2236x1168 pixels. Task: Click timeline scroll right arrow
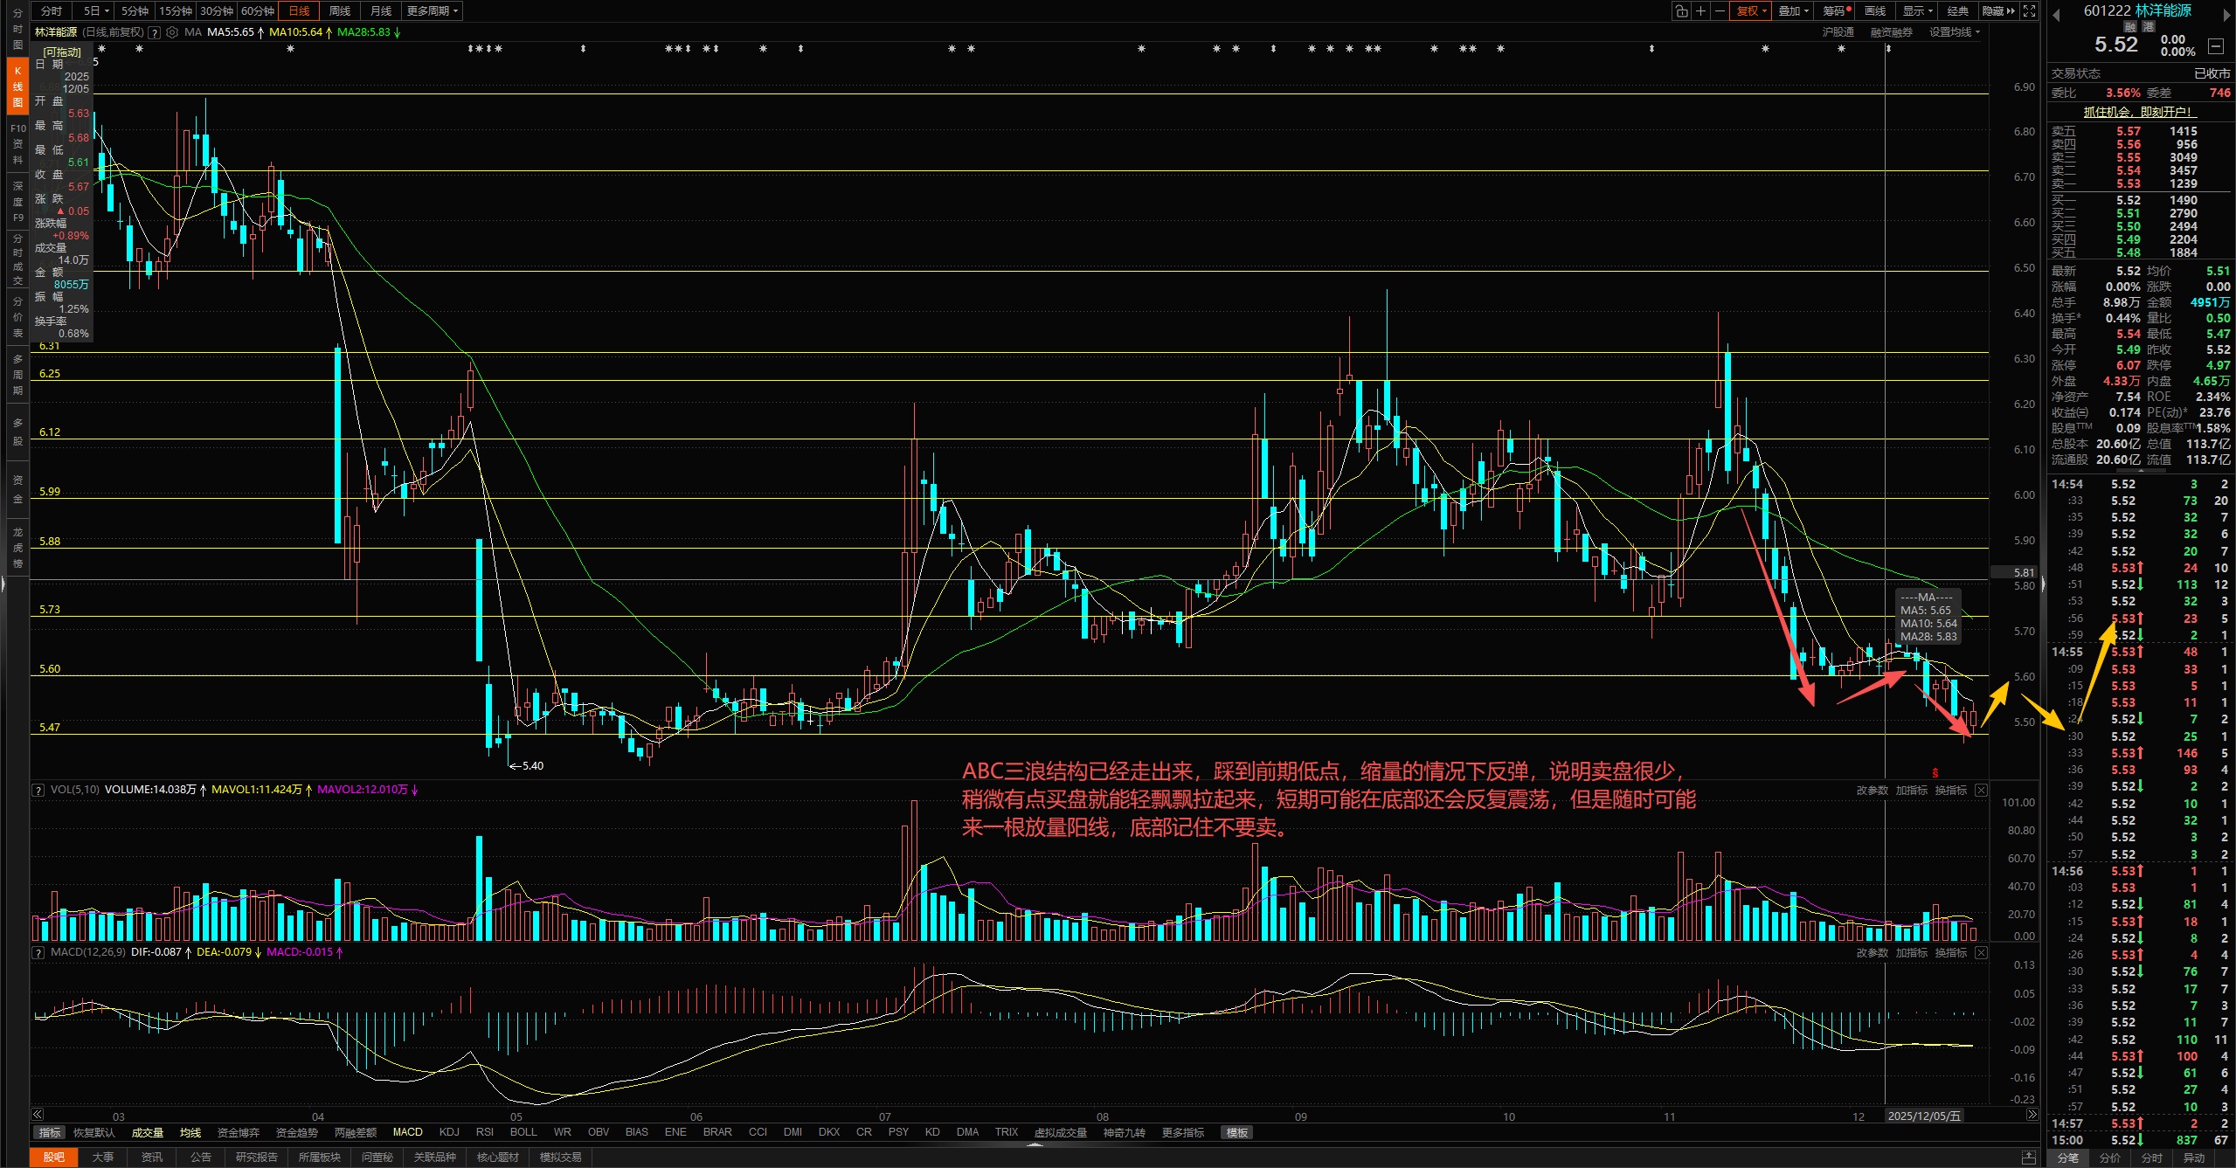click(2032, 1115)
